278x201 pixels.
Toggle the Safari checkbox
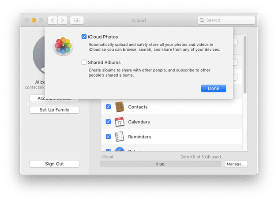coord(108,150)
